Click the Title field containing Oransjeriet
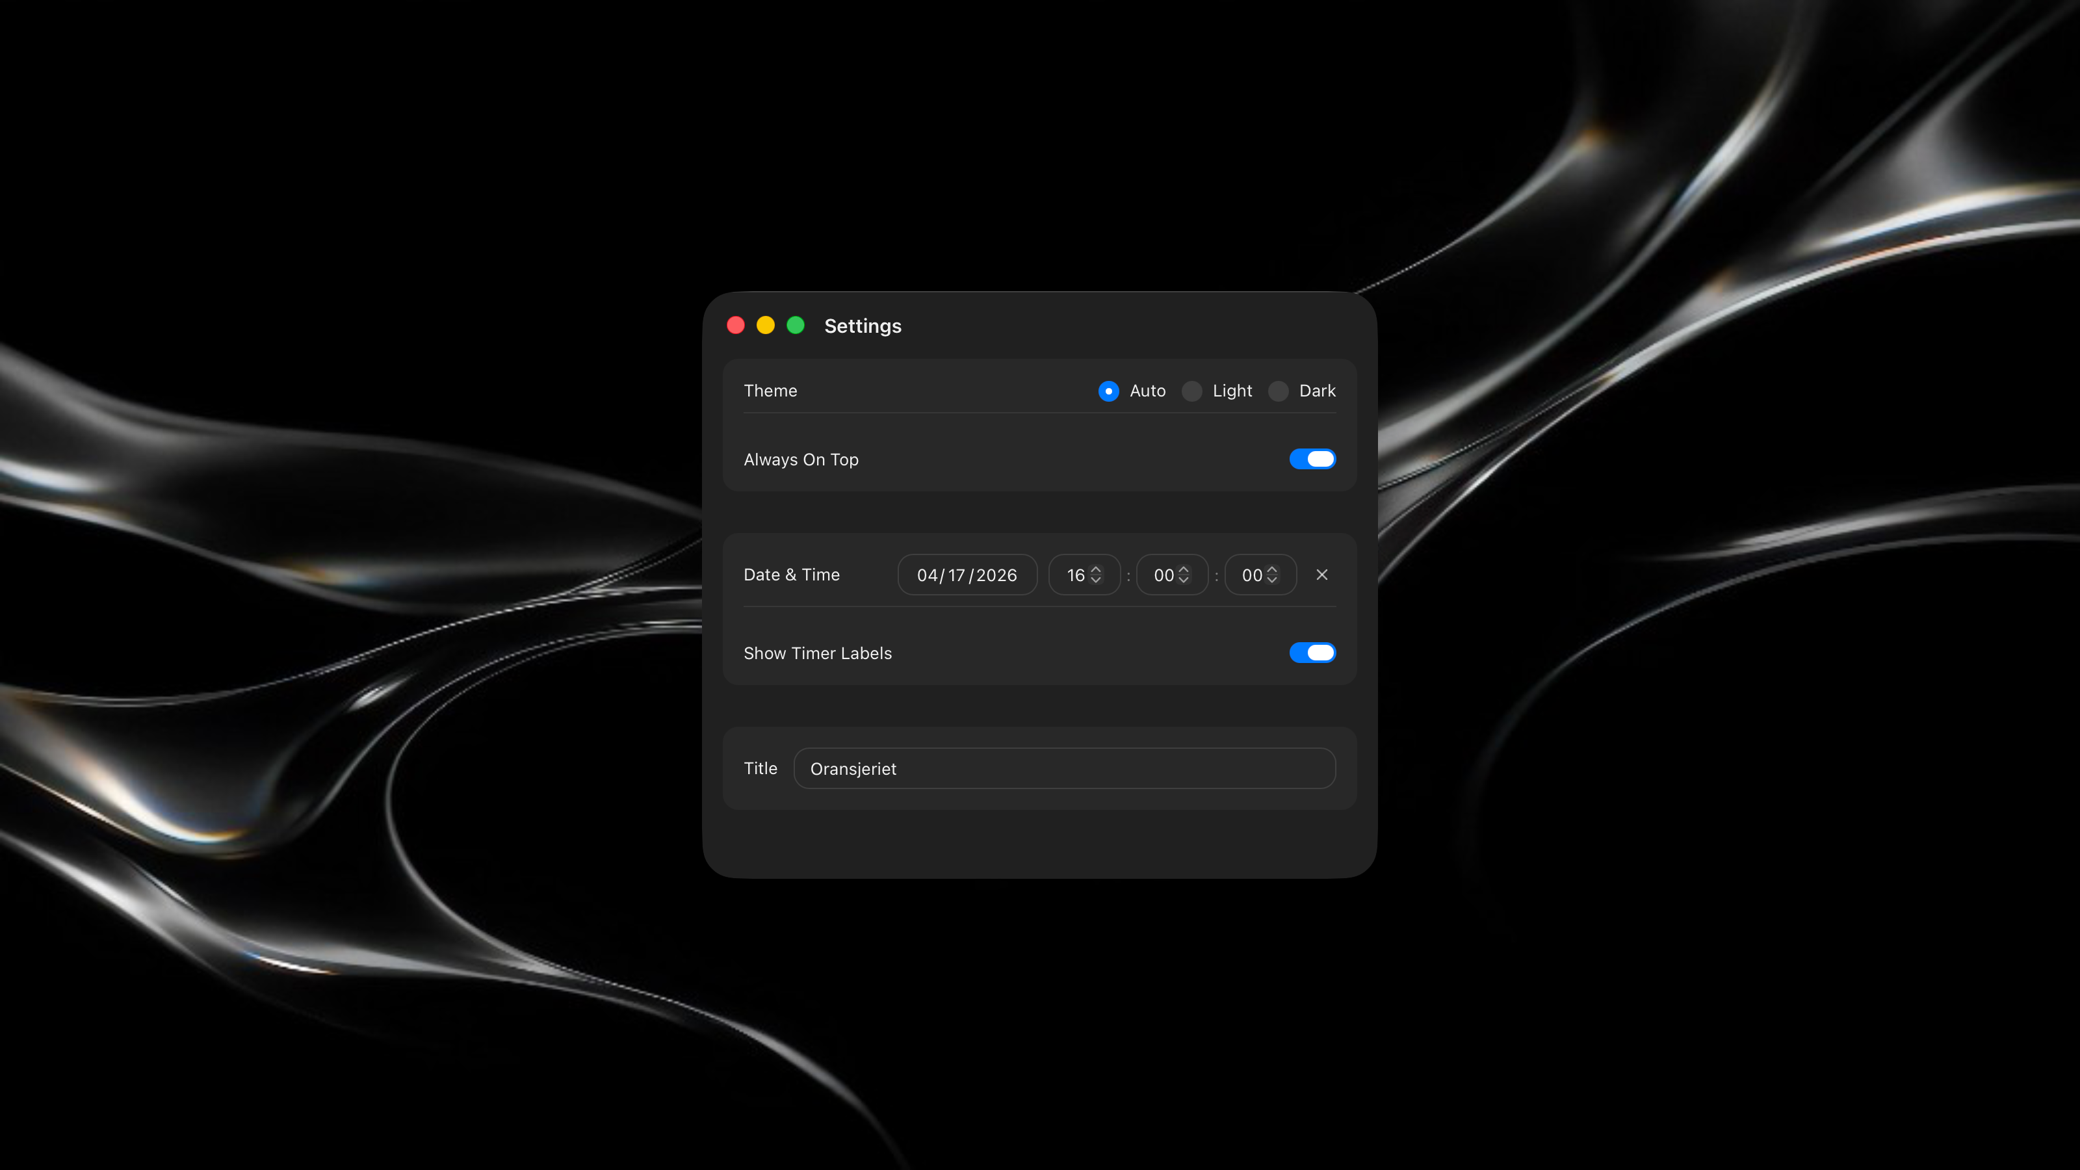Screen dimensions: 2080x1170 (x=1064, y=769)
